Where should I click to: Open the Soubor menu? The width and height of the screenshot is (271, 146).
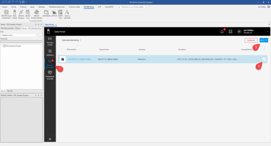click(5, 7)
